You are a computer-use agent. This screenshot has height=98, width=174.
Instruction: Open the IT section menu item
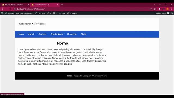(72, 34)
